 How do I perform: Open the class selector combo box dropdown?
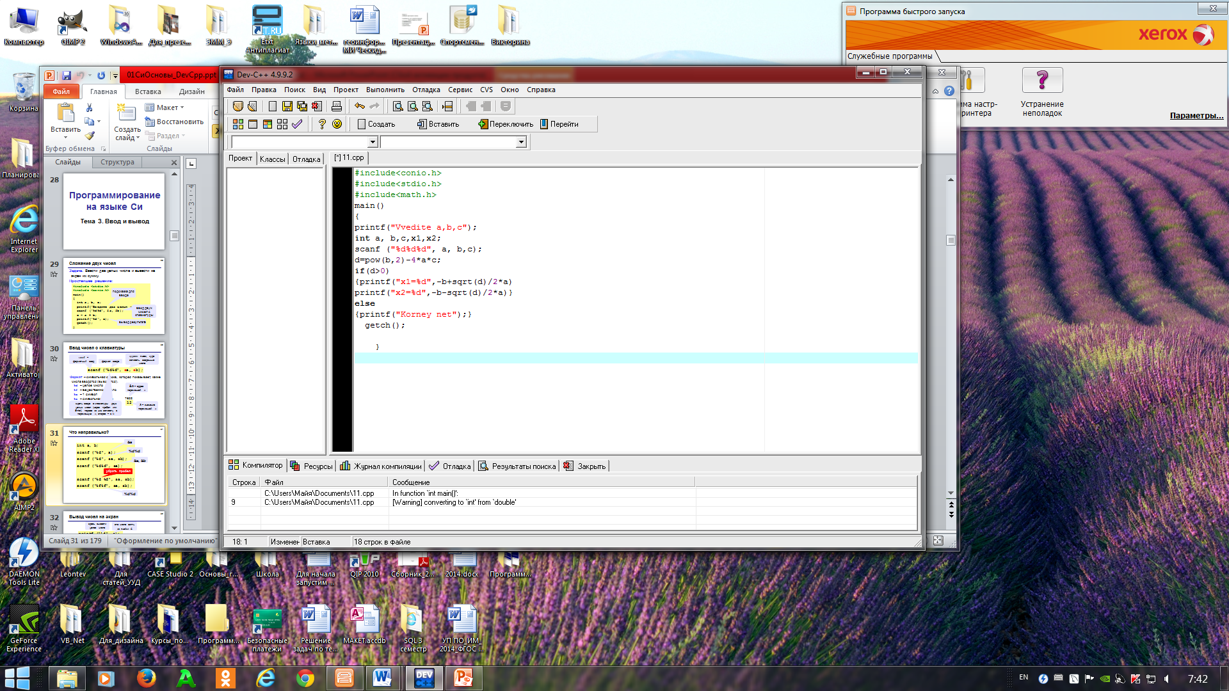[x=373, y=142]
